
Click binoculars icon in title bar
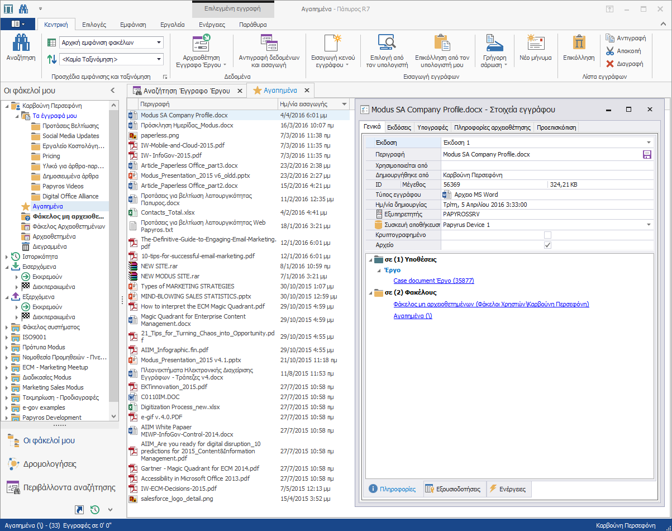pos(23,9)
